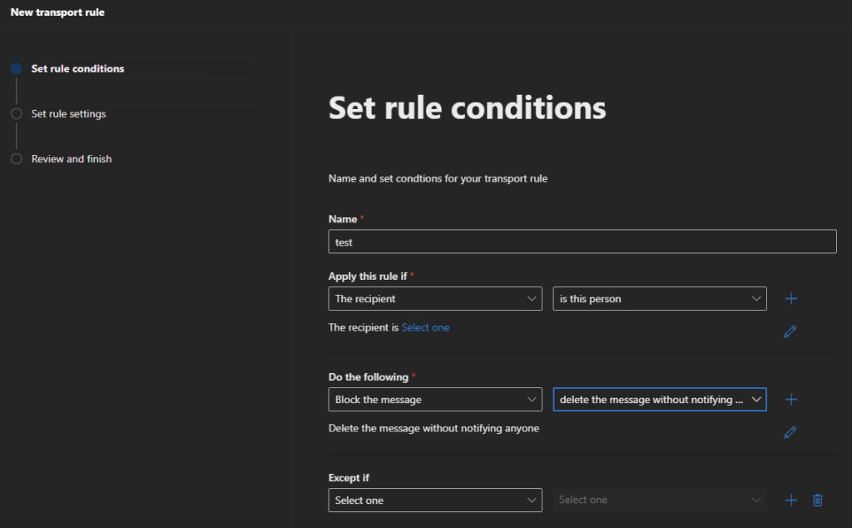Edit the Delete the message action with the pencil icon
Viewport: 852px width, 528px height.
[790, 432]
